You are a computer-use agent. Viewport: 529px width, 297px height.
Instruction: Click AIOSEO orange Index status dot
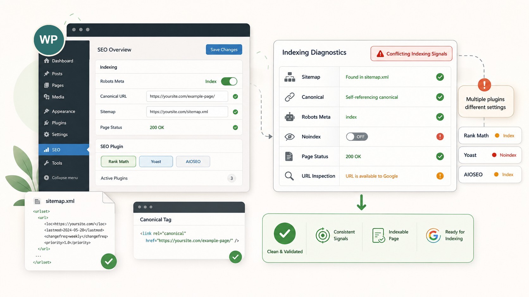pyautogui.click(x=496, y=175)
